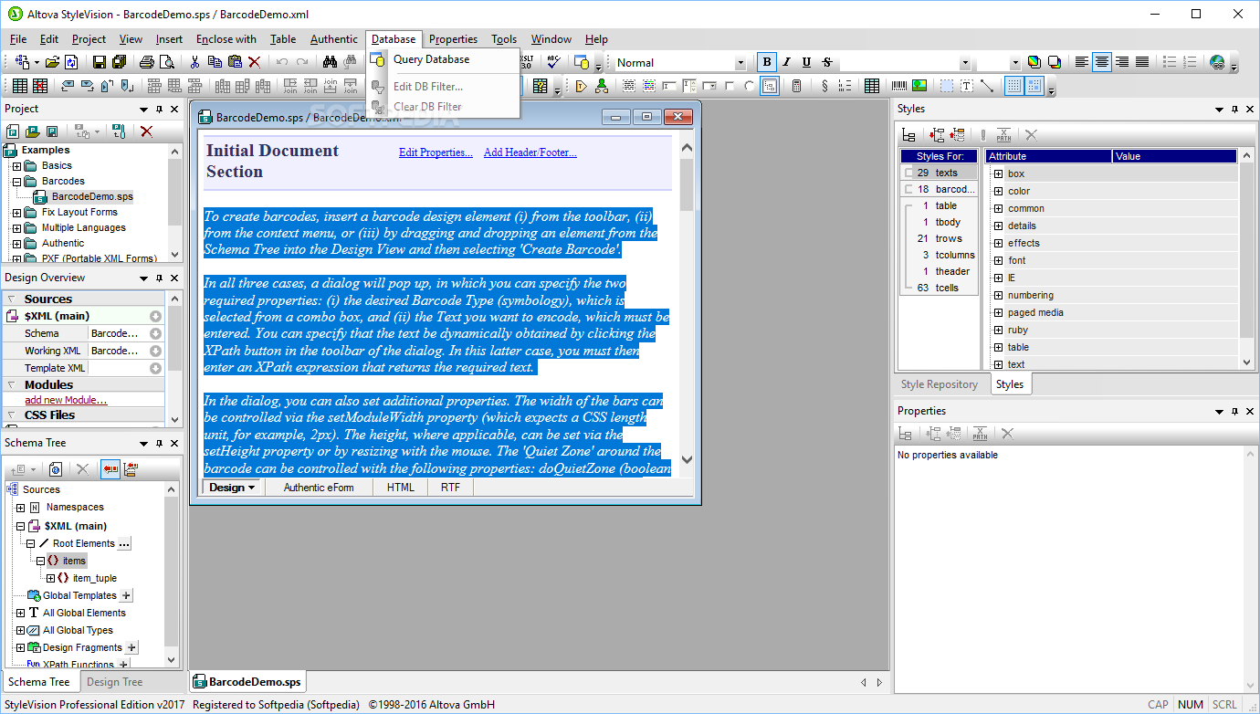This screenshot has width=1260, height=714.
Task: Open a file with the folder icon
Action: coord(52,62)
